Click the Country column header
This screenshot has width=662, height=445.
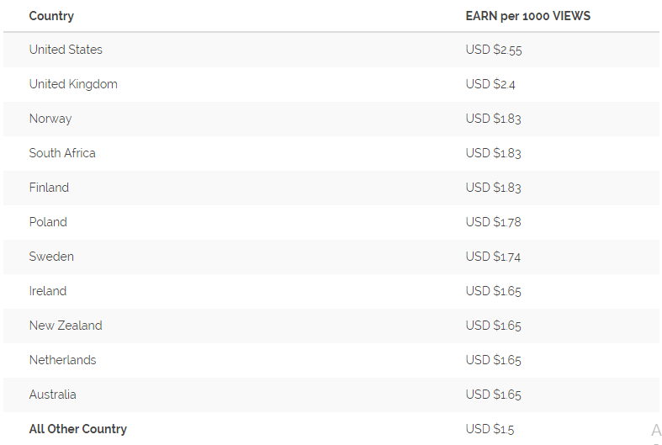point(51,16)
